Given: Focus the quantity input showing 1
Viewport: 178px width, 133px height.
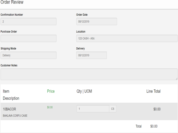Looking at the screenshot, I should (93, 109).
